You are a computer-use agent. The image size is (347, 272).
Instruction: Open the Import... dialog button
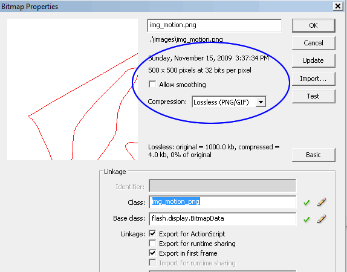pos(313,79)
